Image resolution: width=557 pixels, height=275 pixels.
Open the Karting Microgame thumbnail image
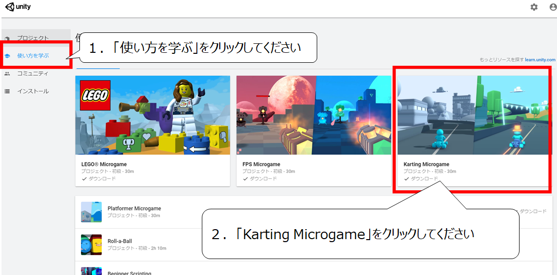tap(475, 115)
